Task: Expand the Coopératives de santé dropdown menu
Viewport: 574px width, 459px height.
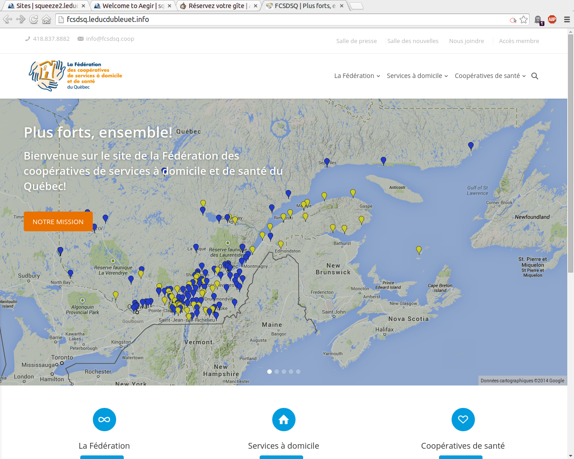Action: pos(490,76)
